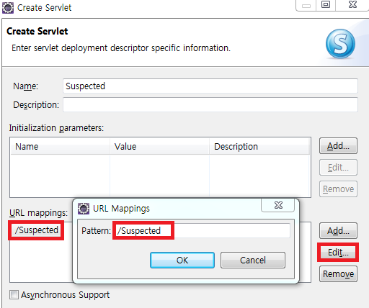
Task: Maximize the Create Servlet window
Action: (326, 5)
